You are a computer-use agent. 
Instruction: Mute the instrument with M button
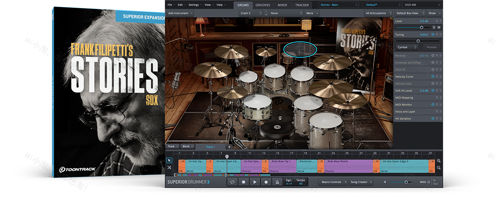pyautogui.click(x=439, y=27)
